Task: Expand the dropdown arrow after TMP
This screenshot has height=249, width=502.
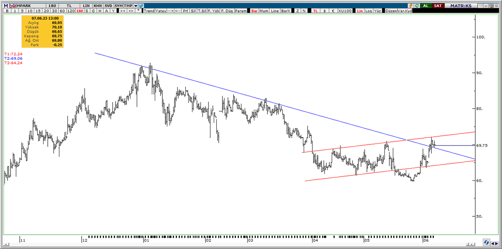Action: [x=136, y=6]
